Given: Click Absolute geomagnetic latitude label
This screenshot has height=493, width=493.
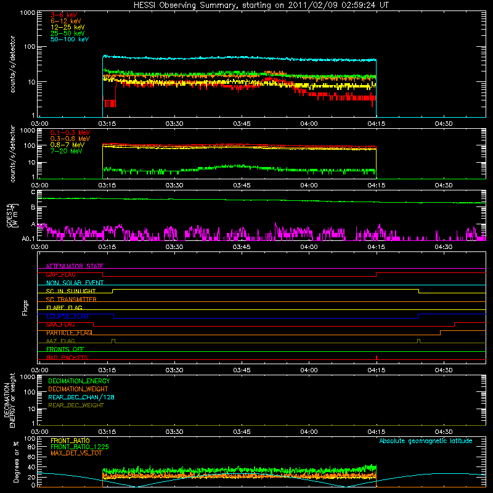Looking at the screenshot, I should [x=426, y=441].
